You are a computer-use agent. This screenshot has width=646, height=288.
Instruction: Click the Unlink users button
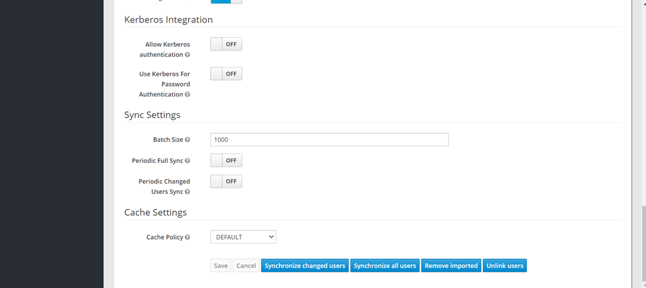point(505,265)
